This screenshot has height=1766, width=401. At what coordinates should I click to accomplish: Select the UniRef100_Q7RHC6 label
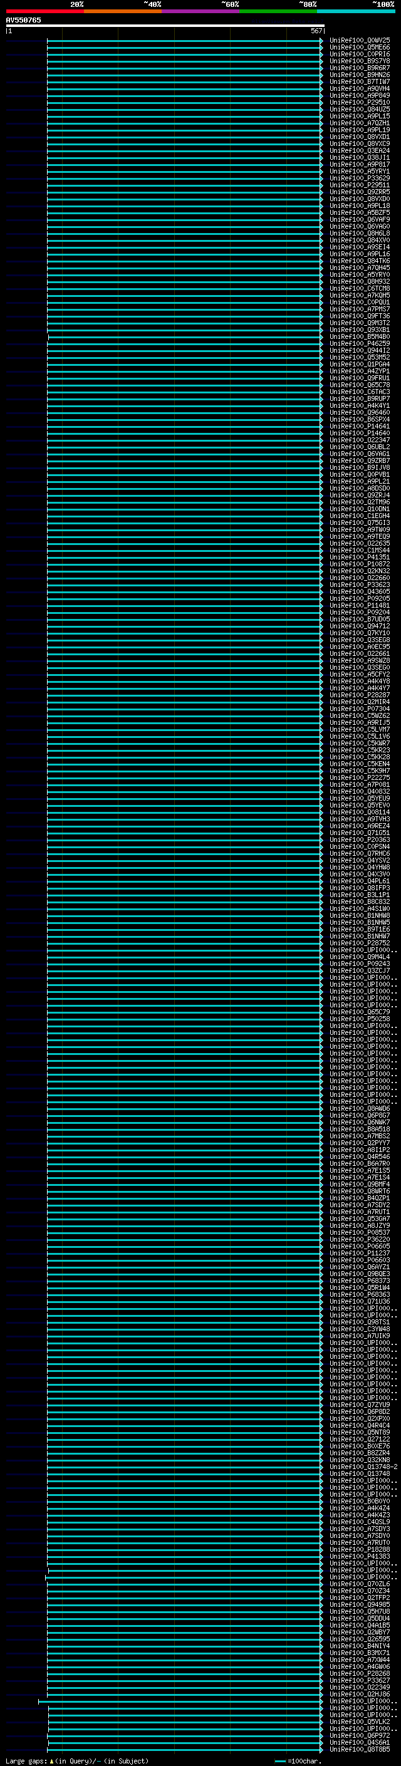point(359,853)
